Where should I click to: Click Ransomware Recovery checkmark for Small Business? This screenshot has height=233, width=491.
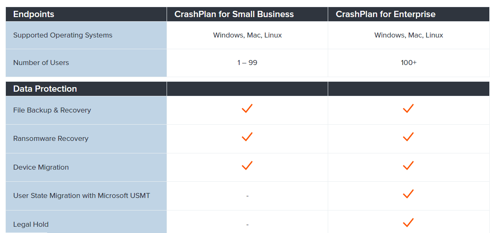pos(247,137)
